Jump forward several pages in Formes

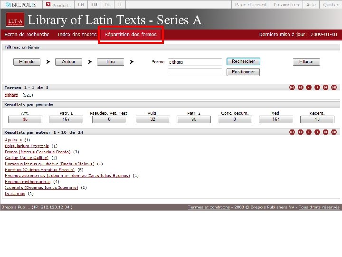pyautogui.click(x=325, y=88)
